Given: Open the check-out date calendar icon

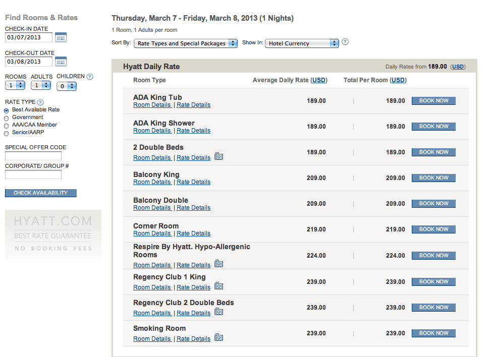Looking at the screenshot, I should point(61,62).
